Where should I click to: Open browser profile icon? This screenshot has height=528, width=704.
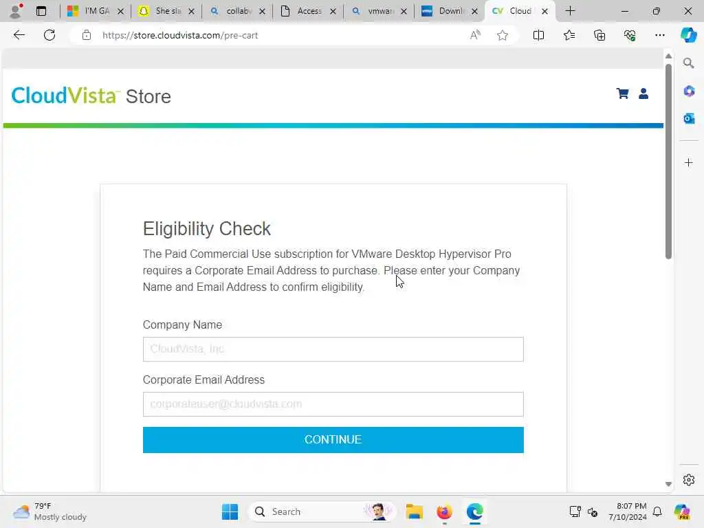pyautogui.click(x=16, y=11)
